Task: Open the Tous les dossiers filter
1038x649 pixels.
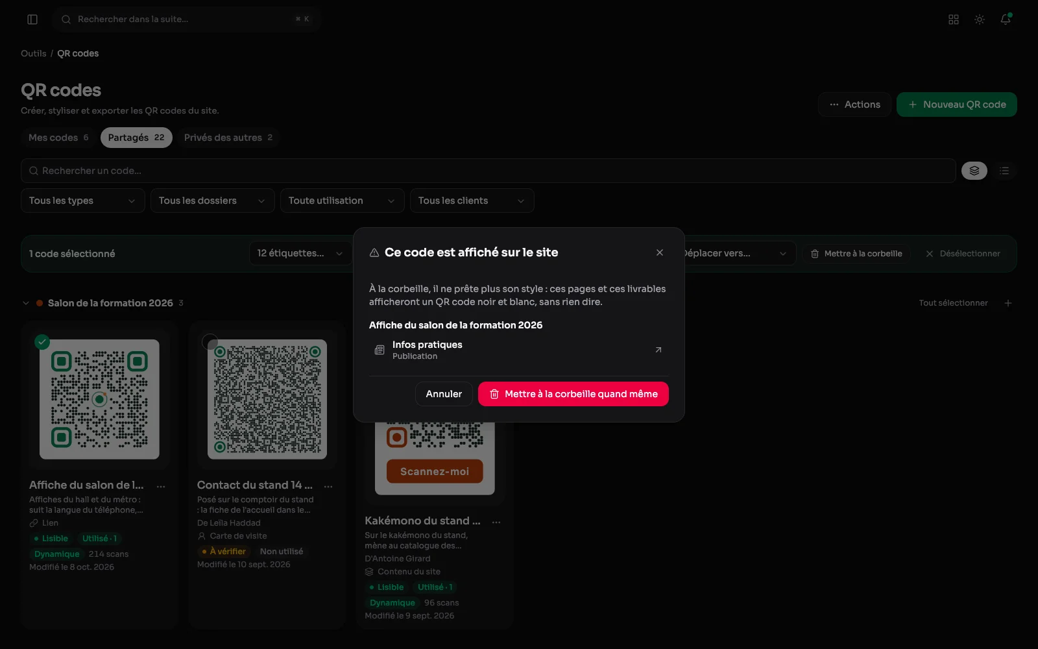Action: click(x=212, y=201)
